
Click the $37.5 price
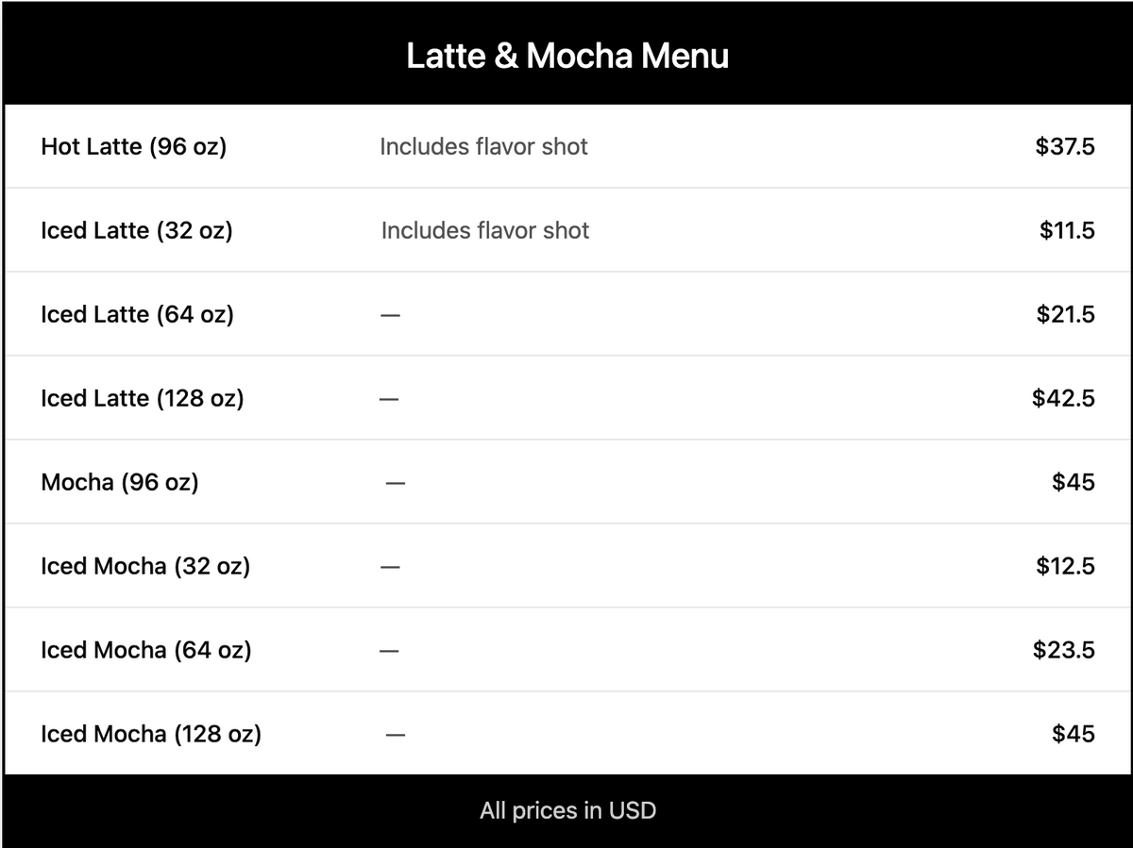(x=1065, y=146)
